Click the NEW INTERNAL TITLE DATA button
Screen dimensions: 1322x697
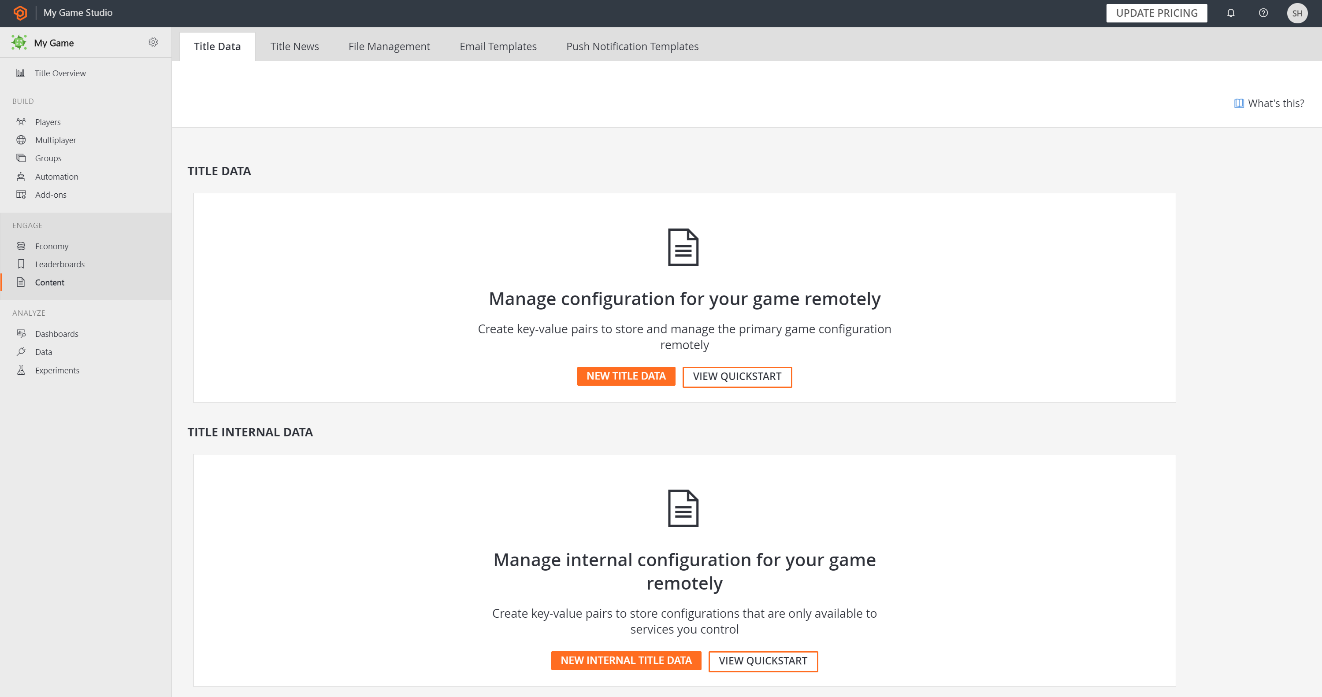pos(626,660)
